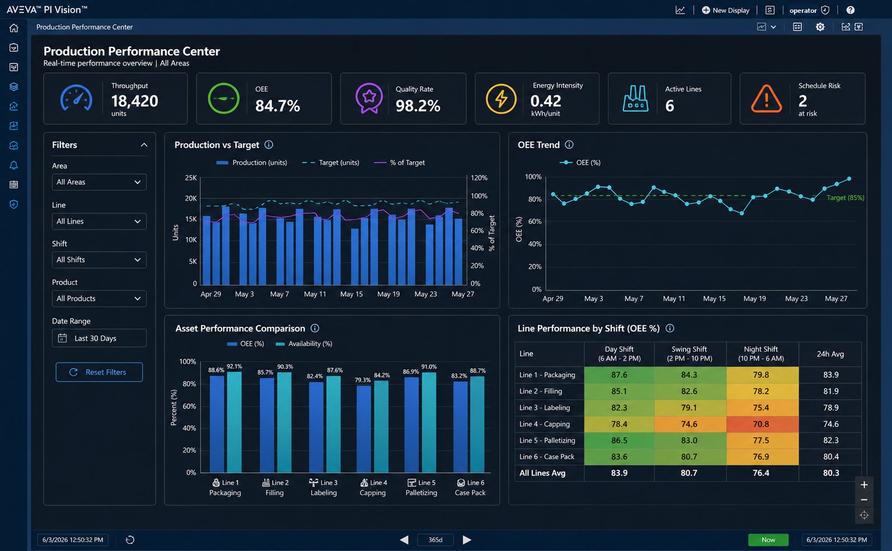Image resolution: width=892 pixels, height=551 pixels.
Task: Click the refresh icon in the time bar
Action: click(x=130, y=540)
